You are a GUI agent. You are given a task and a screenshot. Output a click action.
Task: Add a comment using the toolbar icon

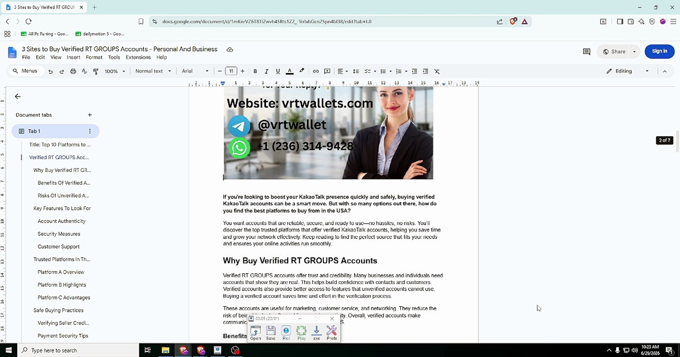[x=327, y=71]
